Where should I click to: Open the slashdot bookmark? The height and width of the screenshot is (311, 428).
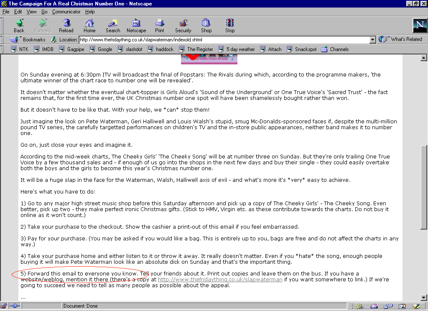pyautogui.click(x=130, y=49)
